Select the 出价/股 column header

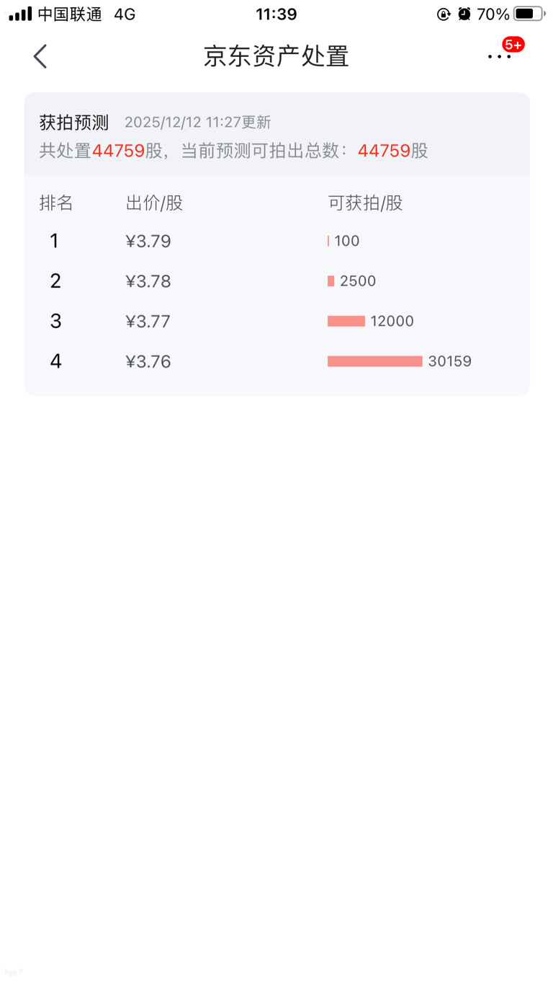tap(154, 203)
